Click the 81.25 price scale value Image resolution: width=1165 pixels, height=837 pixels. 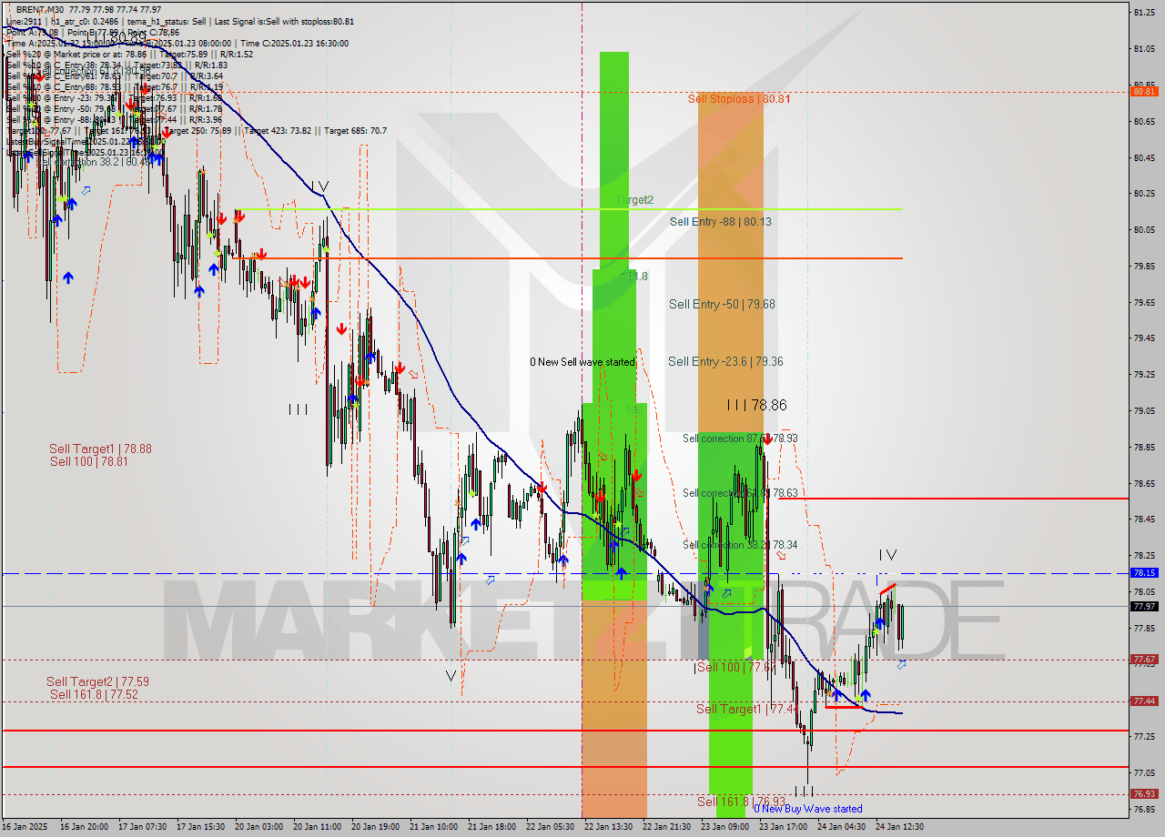click(x=1144, y=12)
